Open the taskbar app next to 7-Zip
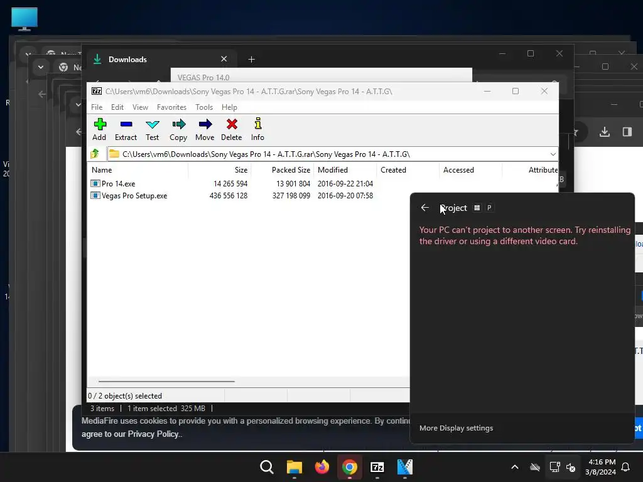This screenshot has height=482, width=643. pyautogui.click(x=405, y=467)
